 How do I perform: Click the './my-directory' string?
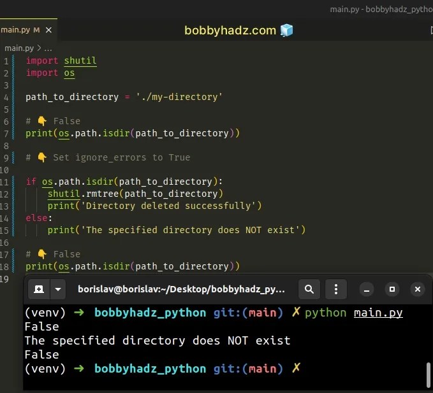point(179,97)
